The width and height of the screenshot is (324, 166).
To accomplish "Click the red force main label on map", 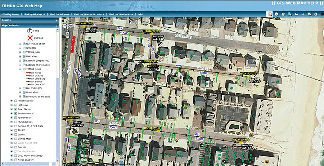I will (73, 44).
